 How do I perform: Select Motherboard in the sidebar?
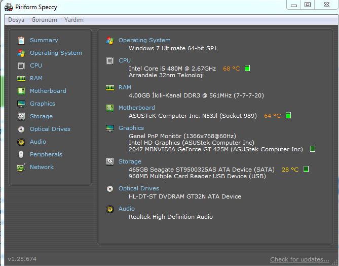(48, 91)
